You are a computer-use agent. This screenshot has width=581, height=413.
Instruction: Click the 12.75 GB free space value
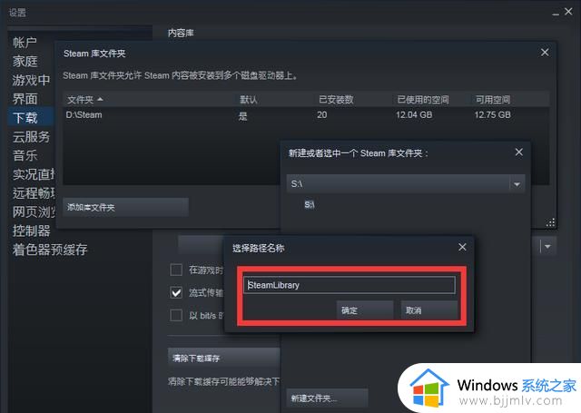492,115
